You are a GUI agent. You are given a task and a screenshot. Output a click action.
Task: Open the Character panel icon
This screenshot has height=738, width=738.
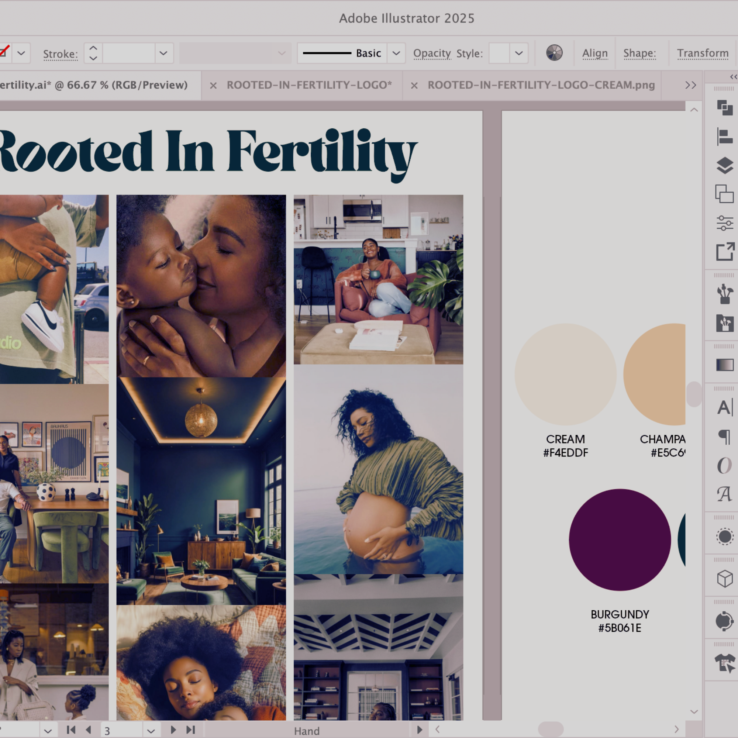(725, 407)
